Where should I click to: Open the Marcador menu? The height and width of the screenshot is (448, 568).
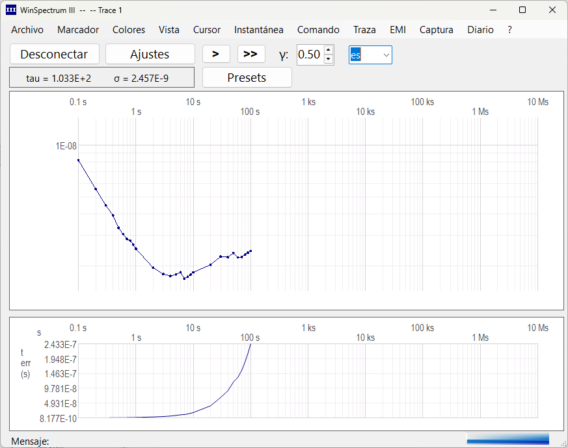point(78,30)
